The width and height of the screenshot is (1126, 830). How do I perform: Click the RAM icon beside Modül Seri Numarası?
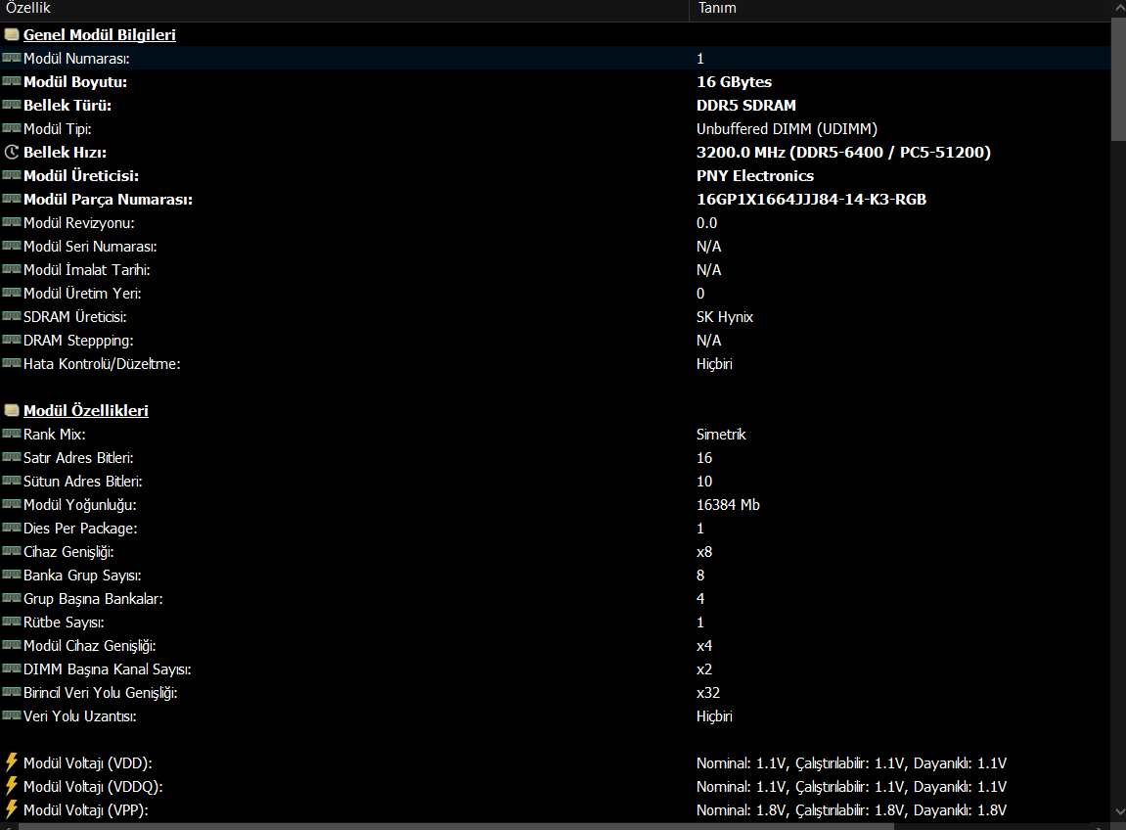pyautogui.click(x=12, y=245)
